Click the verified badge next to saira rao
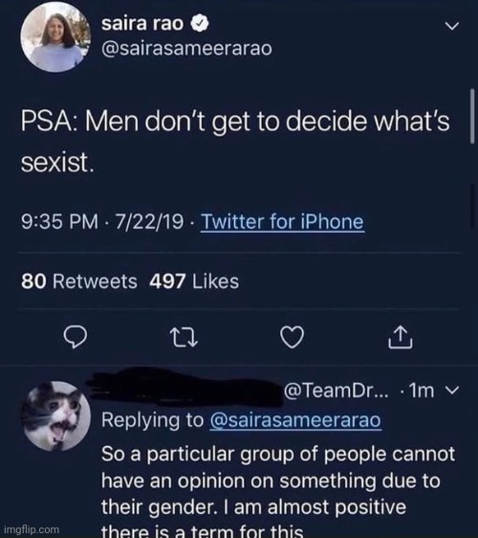The height and width of the screenshot is (538, 478). [x=200, y=24]
